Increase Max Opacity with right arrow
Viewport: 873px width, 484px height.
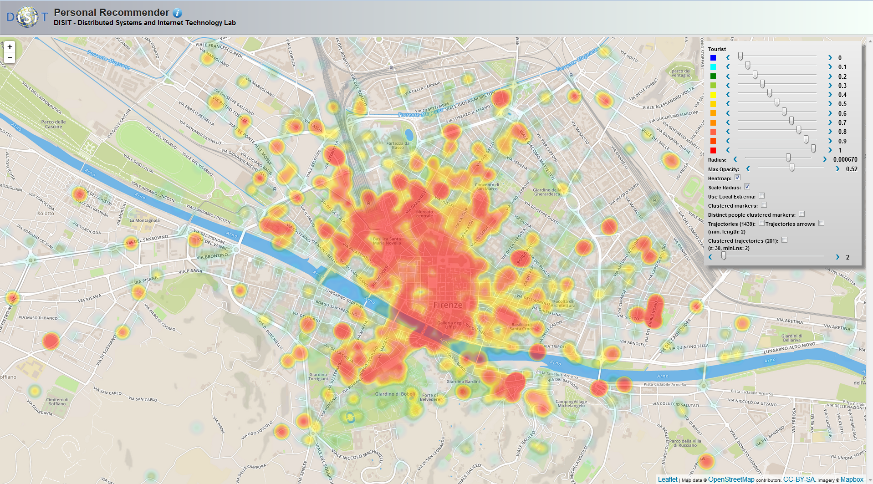837,168
